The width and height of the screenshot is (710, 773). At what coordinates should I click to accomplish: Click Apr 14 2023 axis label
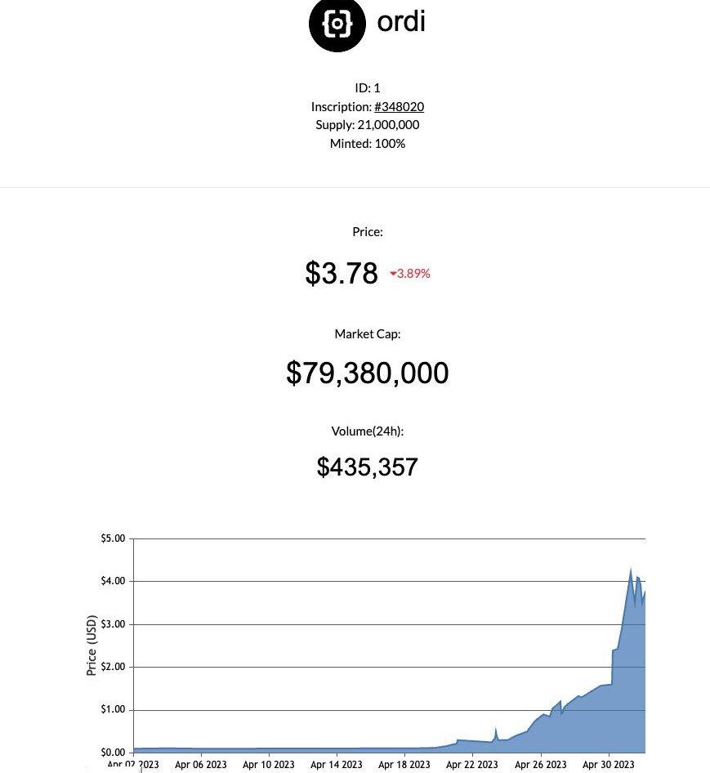click(337, 765)
